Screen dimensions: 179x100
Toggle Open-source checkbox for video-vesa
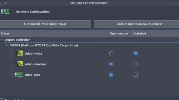click(111, 75)
